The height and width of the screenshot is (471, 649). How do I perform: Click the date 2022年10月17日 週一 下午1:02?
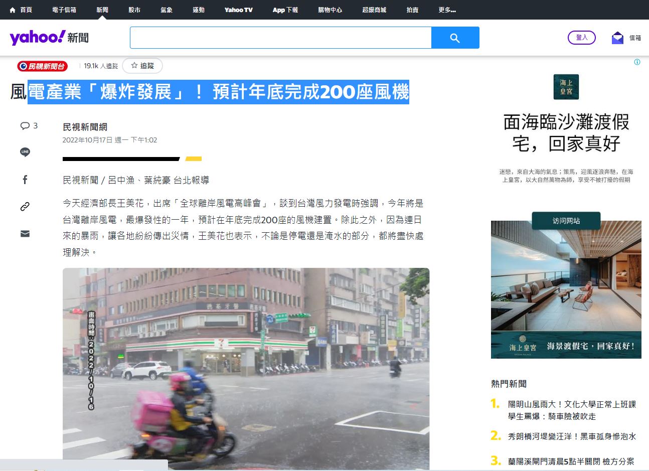pos(110,140)
